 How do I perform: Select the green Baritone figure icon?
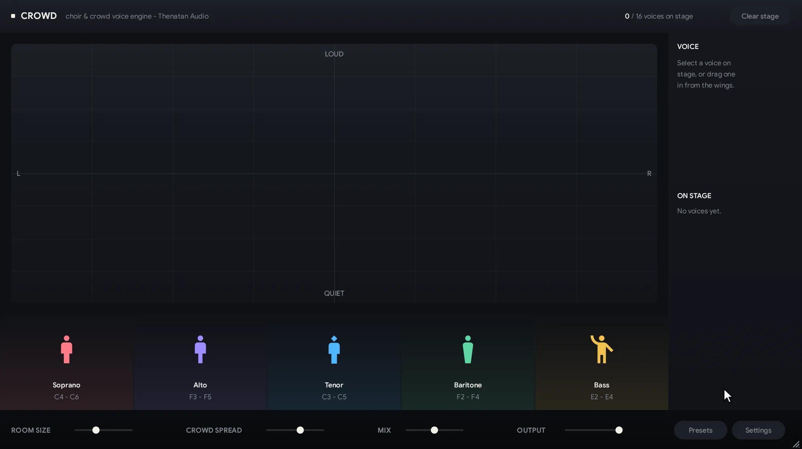(x=468, y=349)
